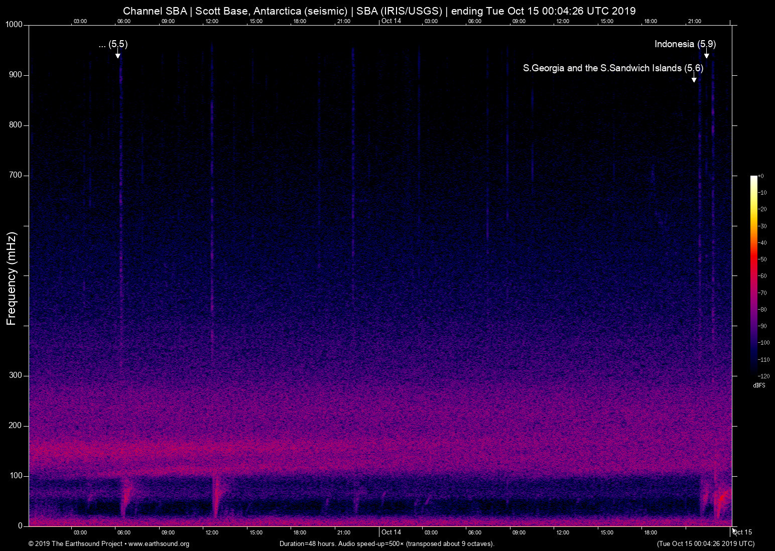775x551 pixels.
Task: Click the -120 label at the color scale bottom
Action: 763,376
